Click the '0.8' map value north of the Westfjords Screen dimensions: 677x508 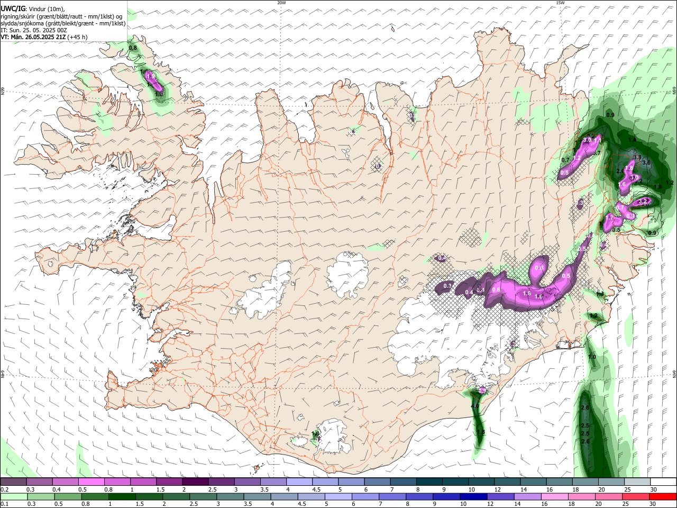tap(133, 48)
